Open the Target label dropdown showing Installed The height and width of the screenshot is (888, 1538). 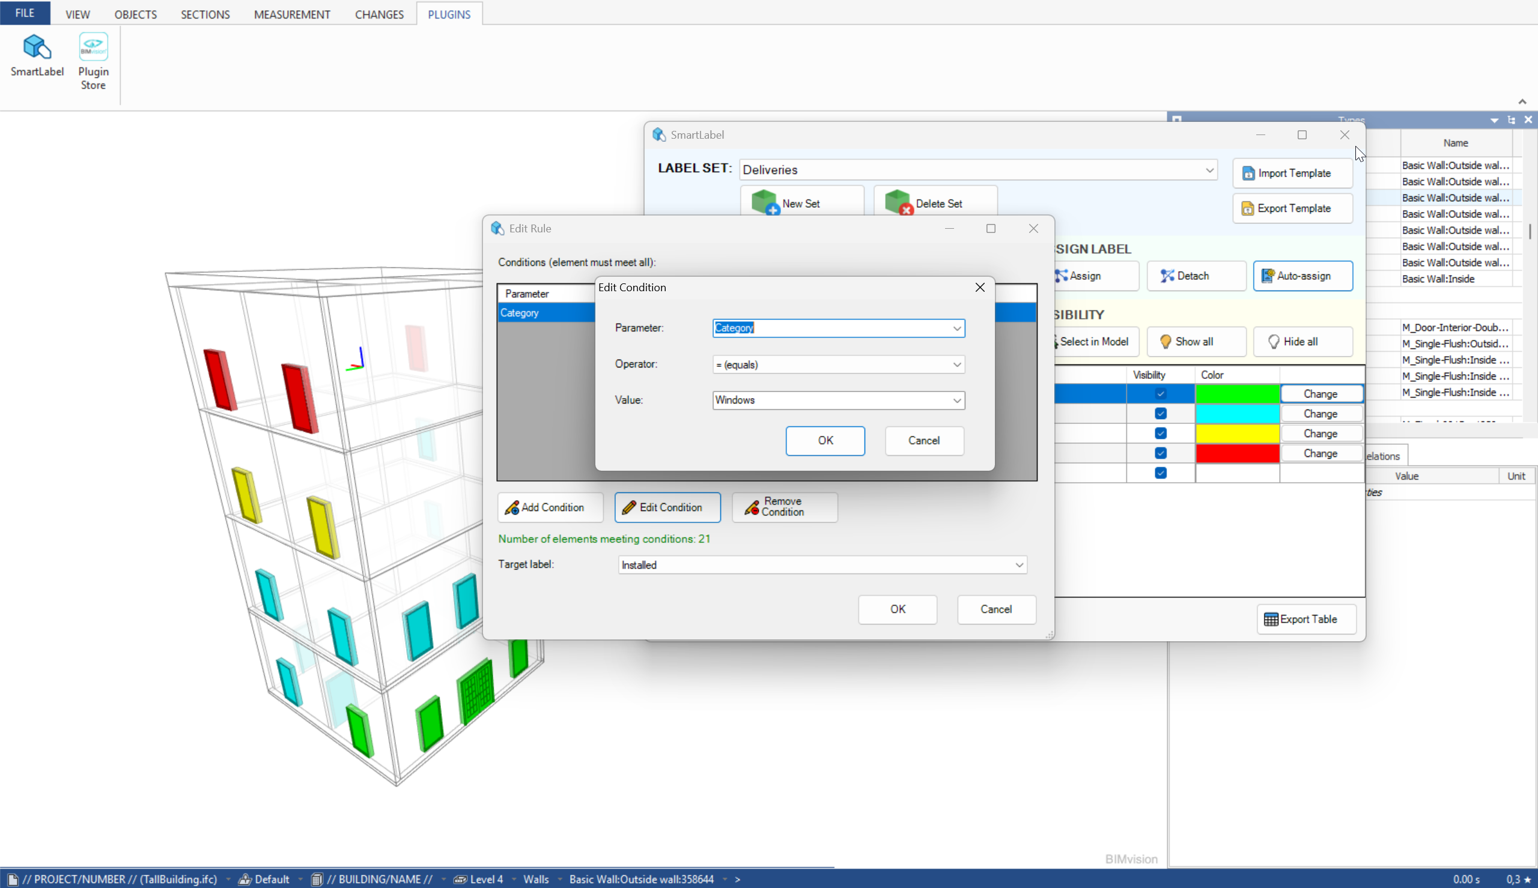[x=822, y=565]
